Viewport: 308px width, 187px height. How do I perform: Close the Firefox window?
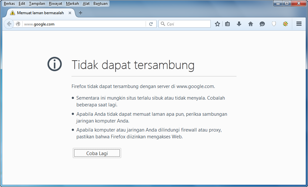(x=299, y=3)
